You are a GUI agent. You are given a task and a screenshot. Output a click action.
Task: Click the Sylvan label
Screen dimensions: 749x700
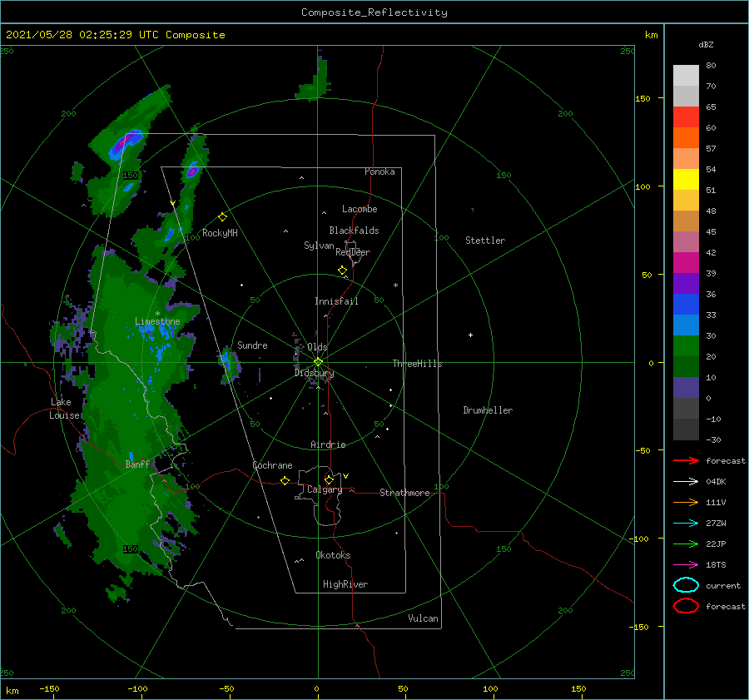319,245
